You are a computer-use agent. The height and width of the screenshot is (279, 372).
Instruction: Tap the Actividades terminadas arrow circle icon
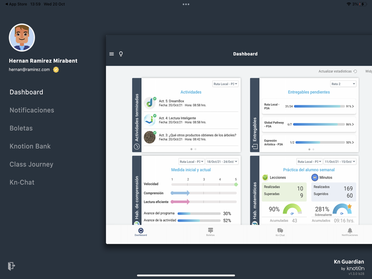[137, 147]
